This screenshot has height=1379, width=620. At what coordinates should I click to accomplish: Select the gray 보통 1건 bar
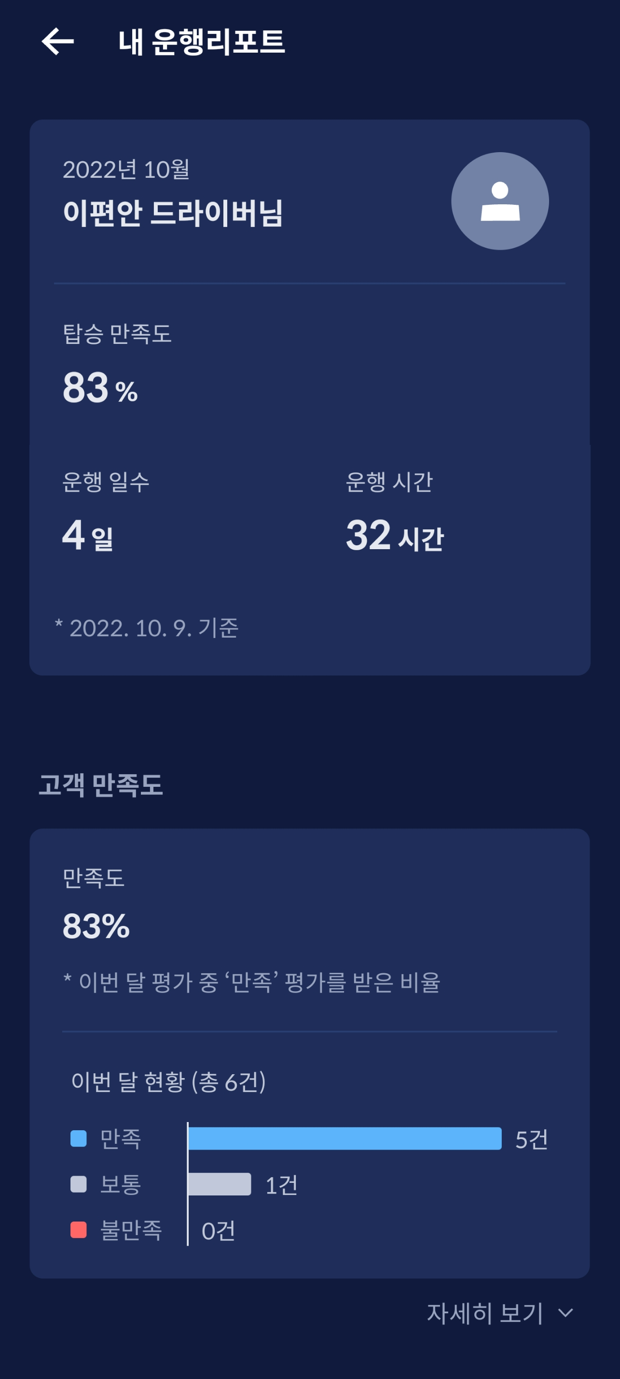(x=220, y=1183)
